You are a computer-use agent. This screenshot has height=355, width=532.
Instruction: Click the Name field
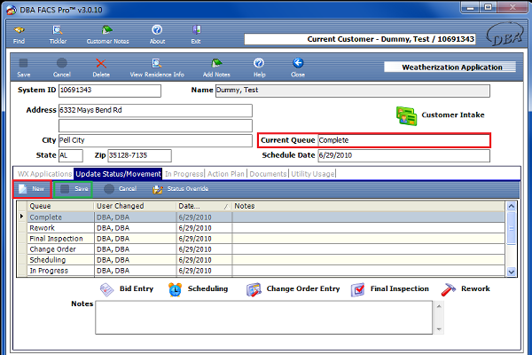coord(353,91)
